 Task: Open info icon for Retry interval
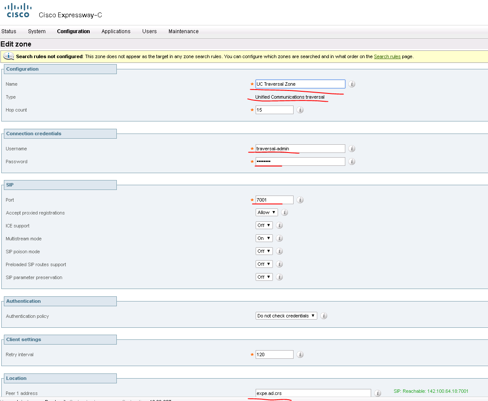[300, 354]
